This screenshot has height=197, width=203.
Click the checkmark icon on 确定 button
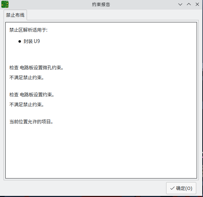coord(172,188)
